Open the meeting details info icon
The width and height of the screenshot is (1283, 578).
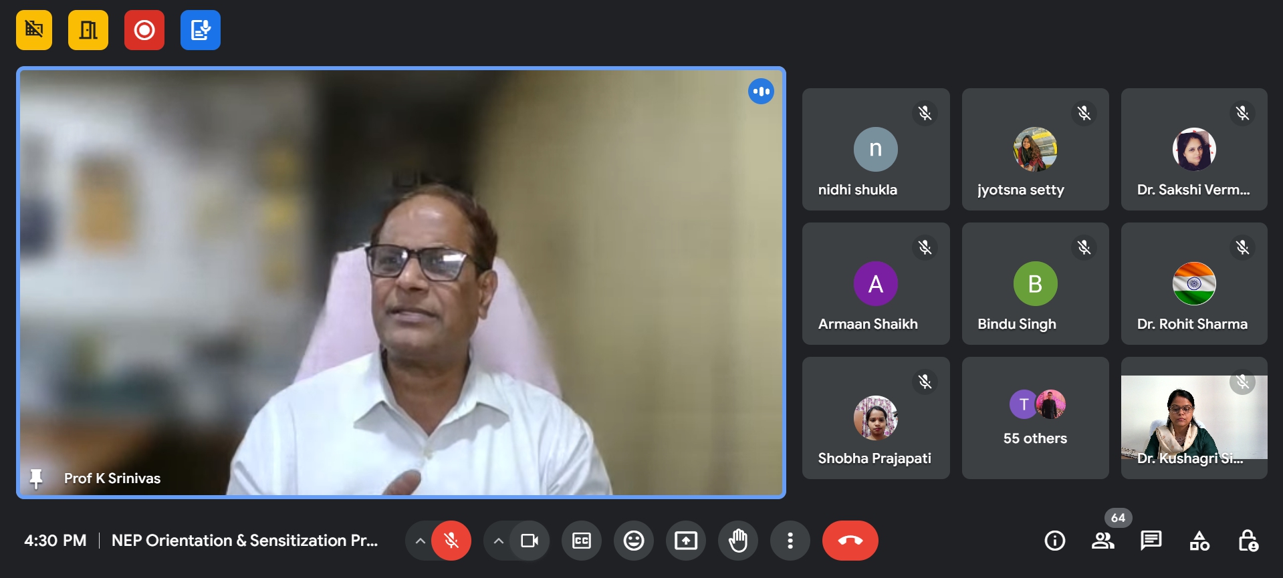(x=1054, y=541)
